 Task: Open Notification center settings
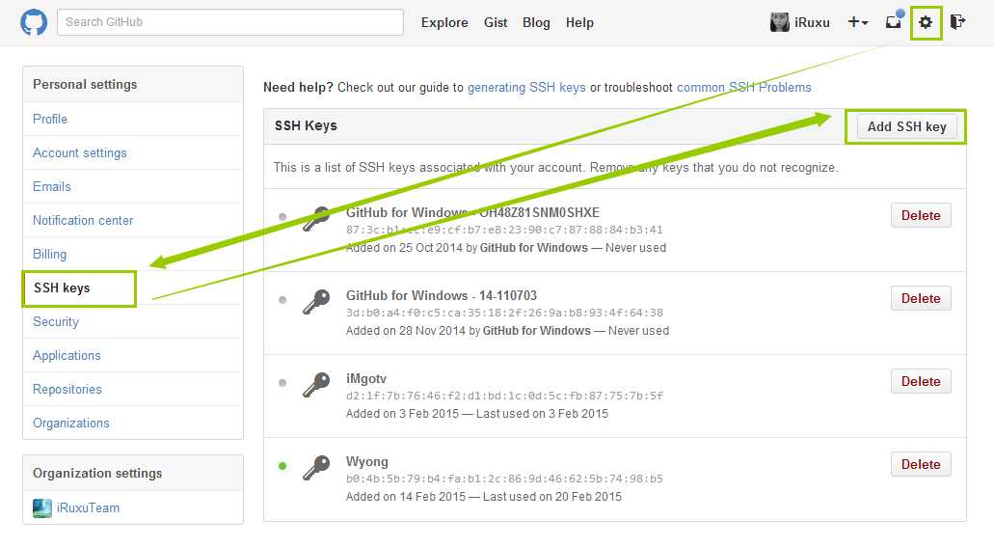83,220
